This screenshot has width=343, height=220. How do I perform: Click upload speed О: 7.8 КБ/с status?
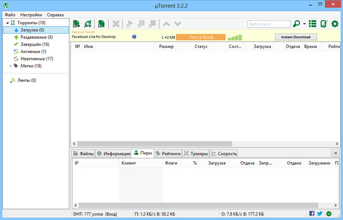point(242,214)
